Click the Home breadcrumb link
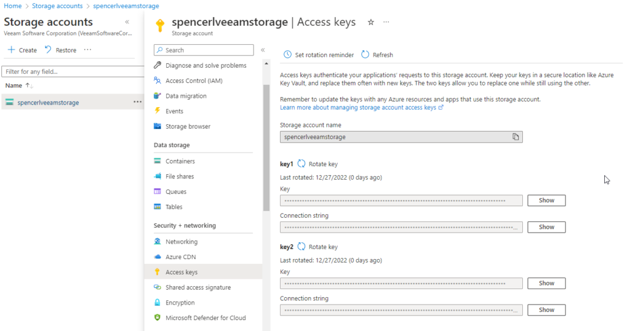Image resolution: width=630 pixels, height=331 pixels. click(x=12, y=6)
